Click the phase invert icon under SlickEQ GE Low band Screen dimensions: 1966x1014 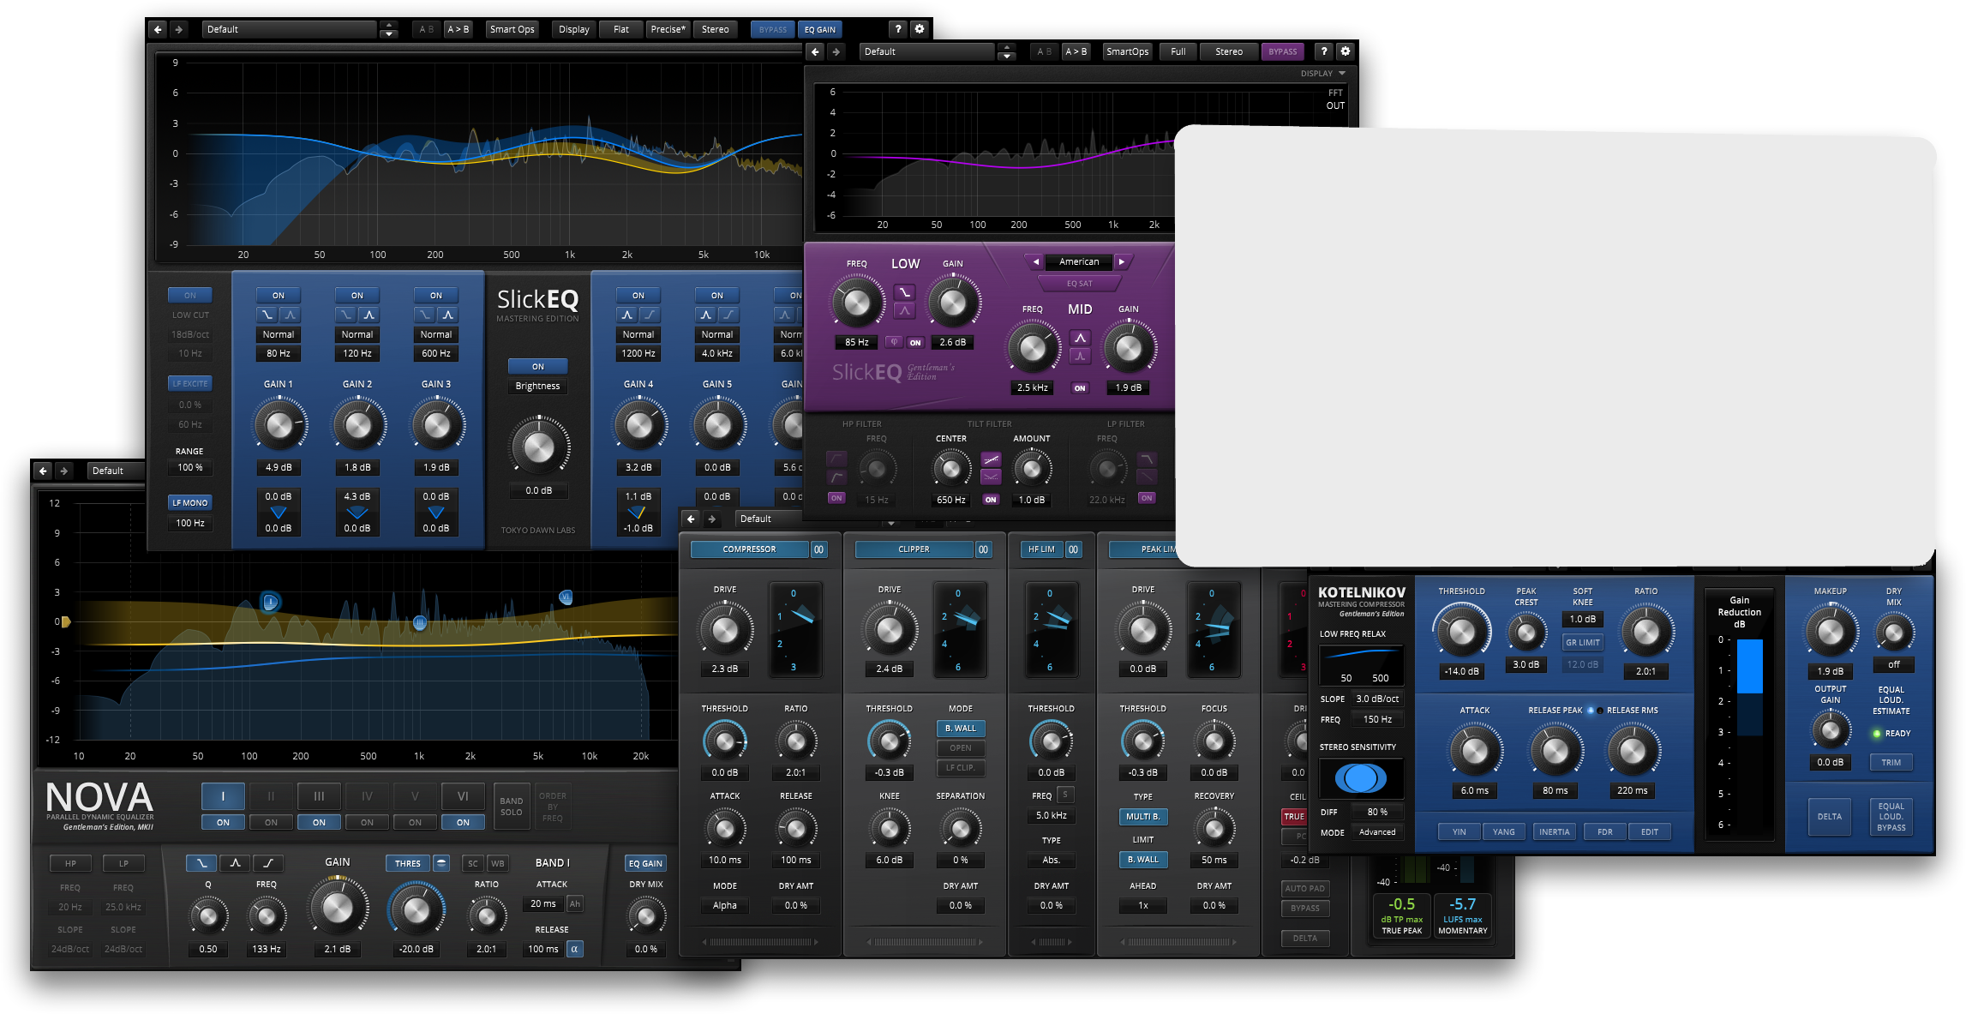(x=894, y=342)
